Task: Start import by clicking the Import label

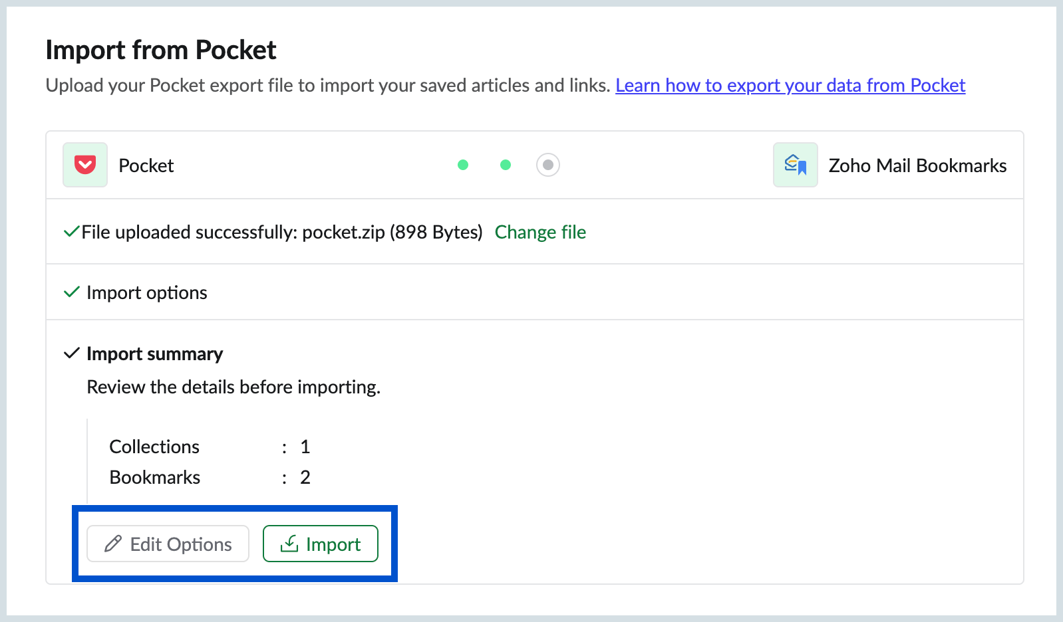Action: tap(333, 544)
